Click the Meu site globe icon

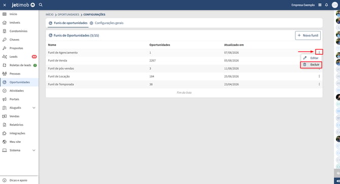[5, 142]
